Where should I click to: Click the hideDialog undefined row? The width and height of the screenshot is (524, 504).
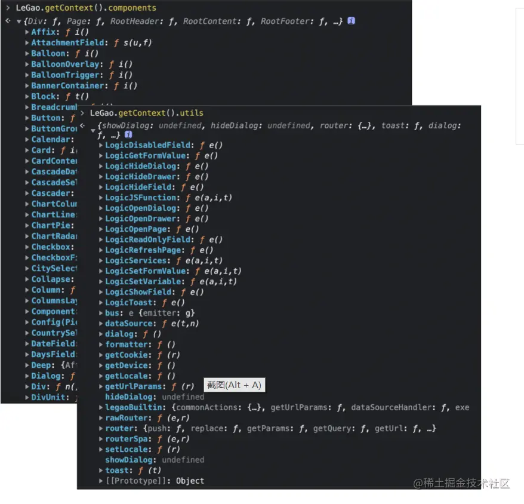click(155, 397)
